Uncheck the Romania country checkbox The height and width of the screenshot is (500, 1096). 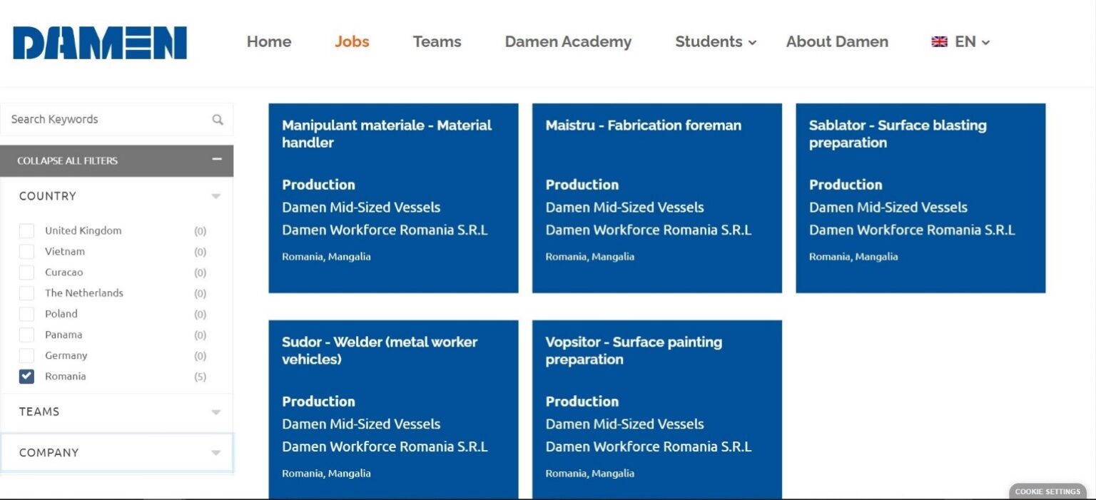click(26, 376)
